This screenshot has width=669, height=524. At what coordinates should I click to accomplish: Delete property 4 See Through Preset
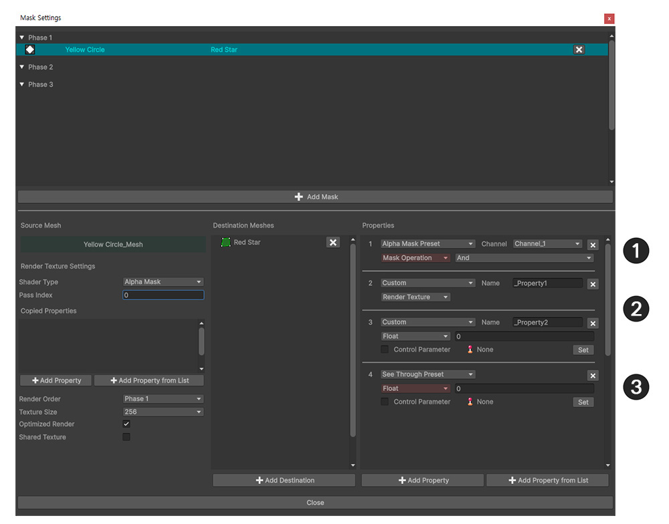(x=593, y=375)
